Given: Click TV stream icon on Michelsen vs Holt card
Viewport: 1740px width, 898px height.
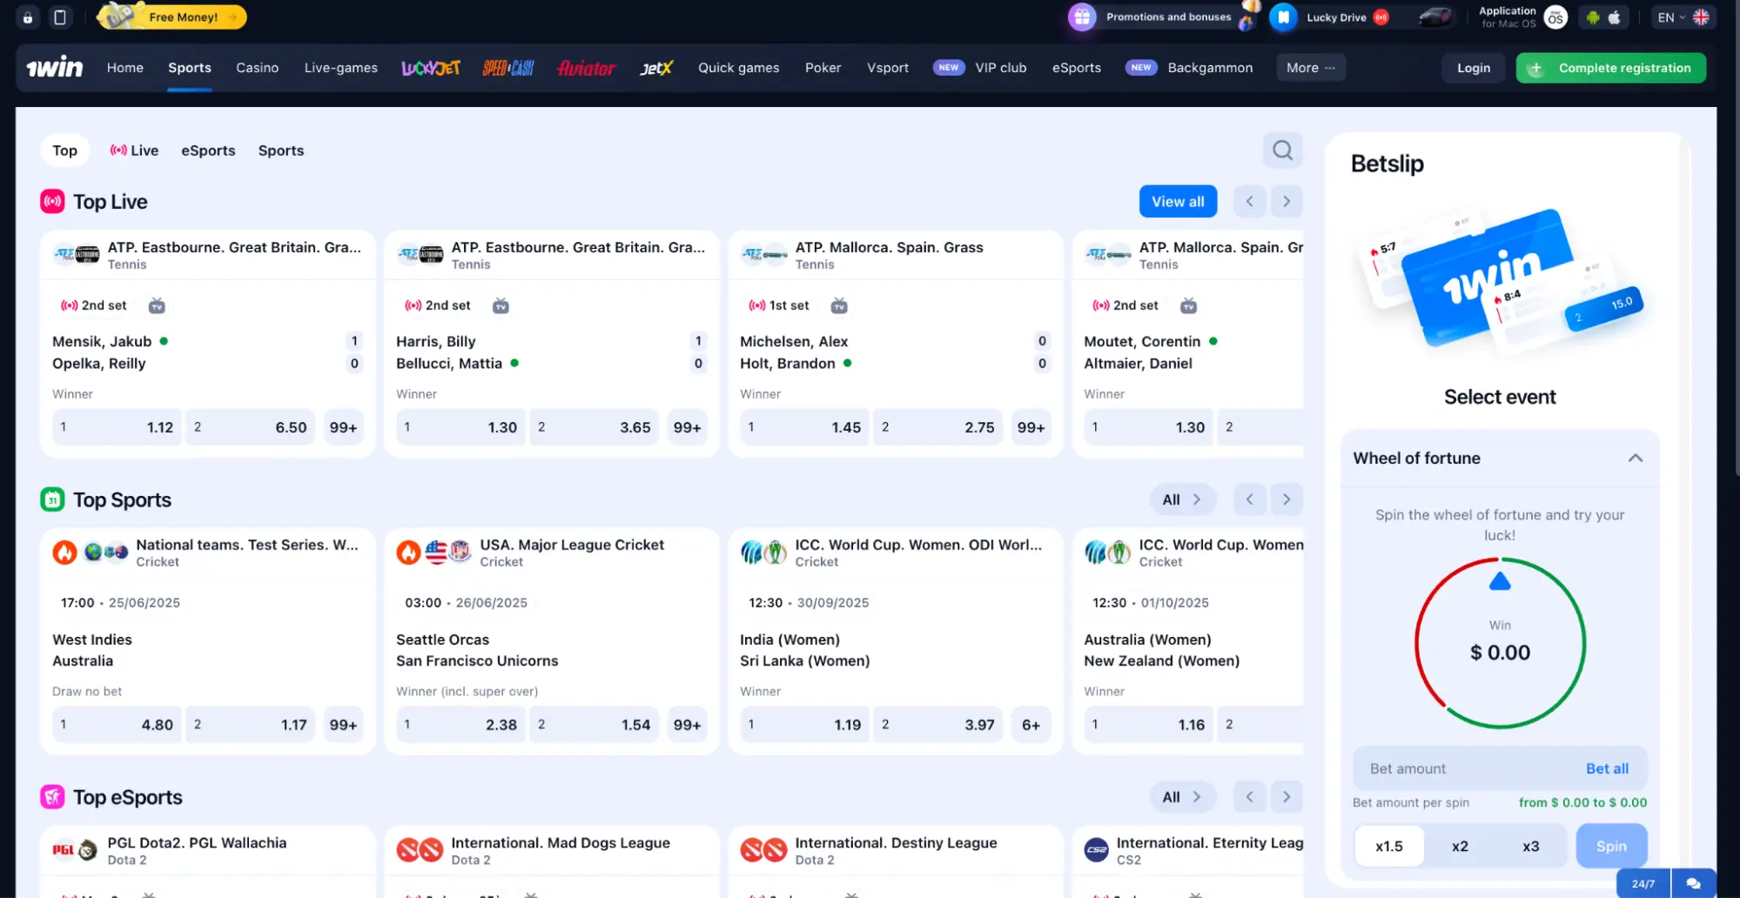Looking at the screenshot, I should point(839,305).
